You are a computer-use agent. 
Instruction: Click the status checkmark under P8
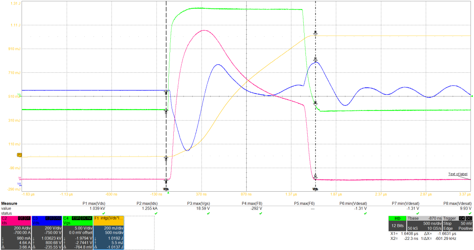(x=470, y=214)
